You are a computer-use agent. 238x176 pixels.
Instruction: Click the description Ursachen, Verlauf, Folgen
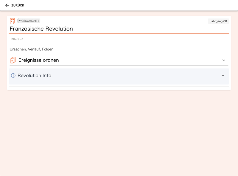pos(32,49)
